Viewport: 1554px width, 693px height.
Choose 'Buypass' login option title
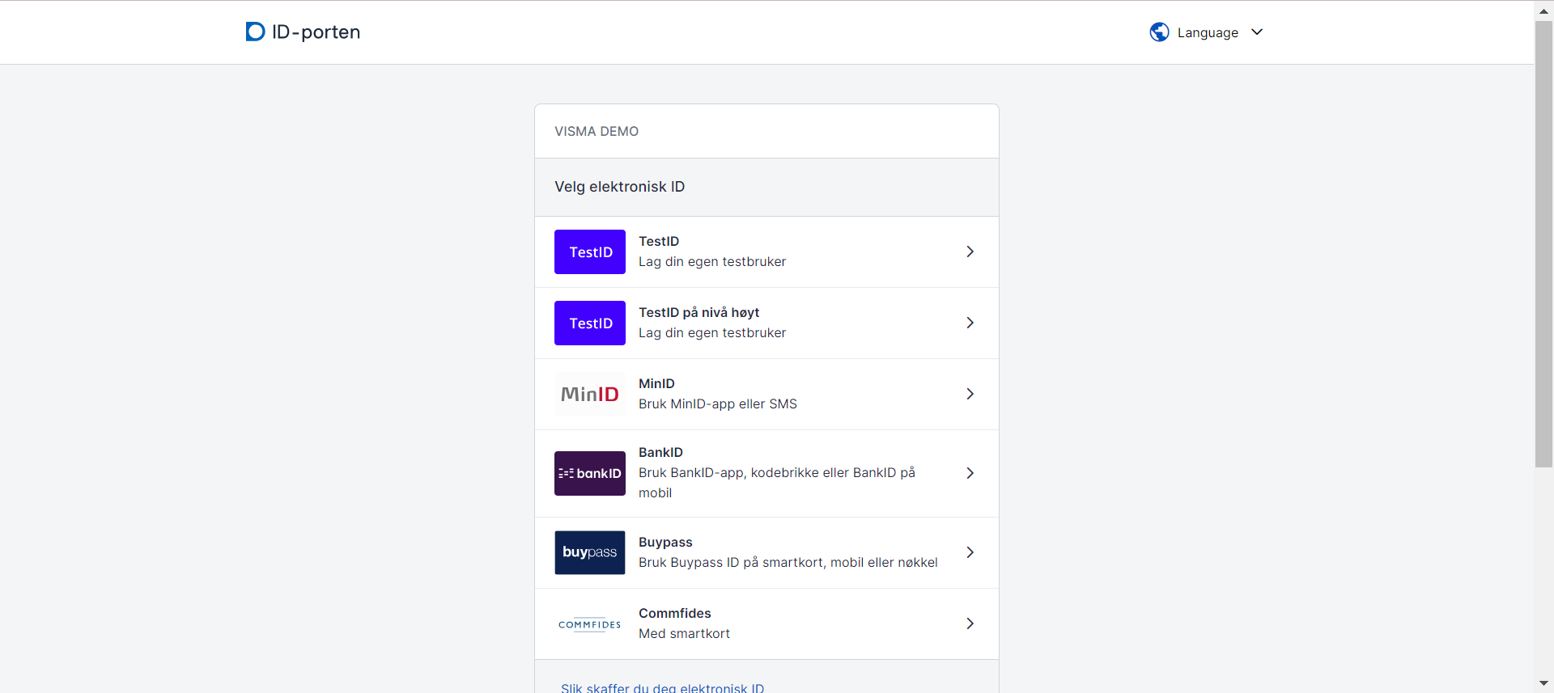point(665,542)
